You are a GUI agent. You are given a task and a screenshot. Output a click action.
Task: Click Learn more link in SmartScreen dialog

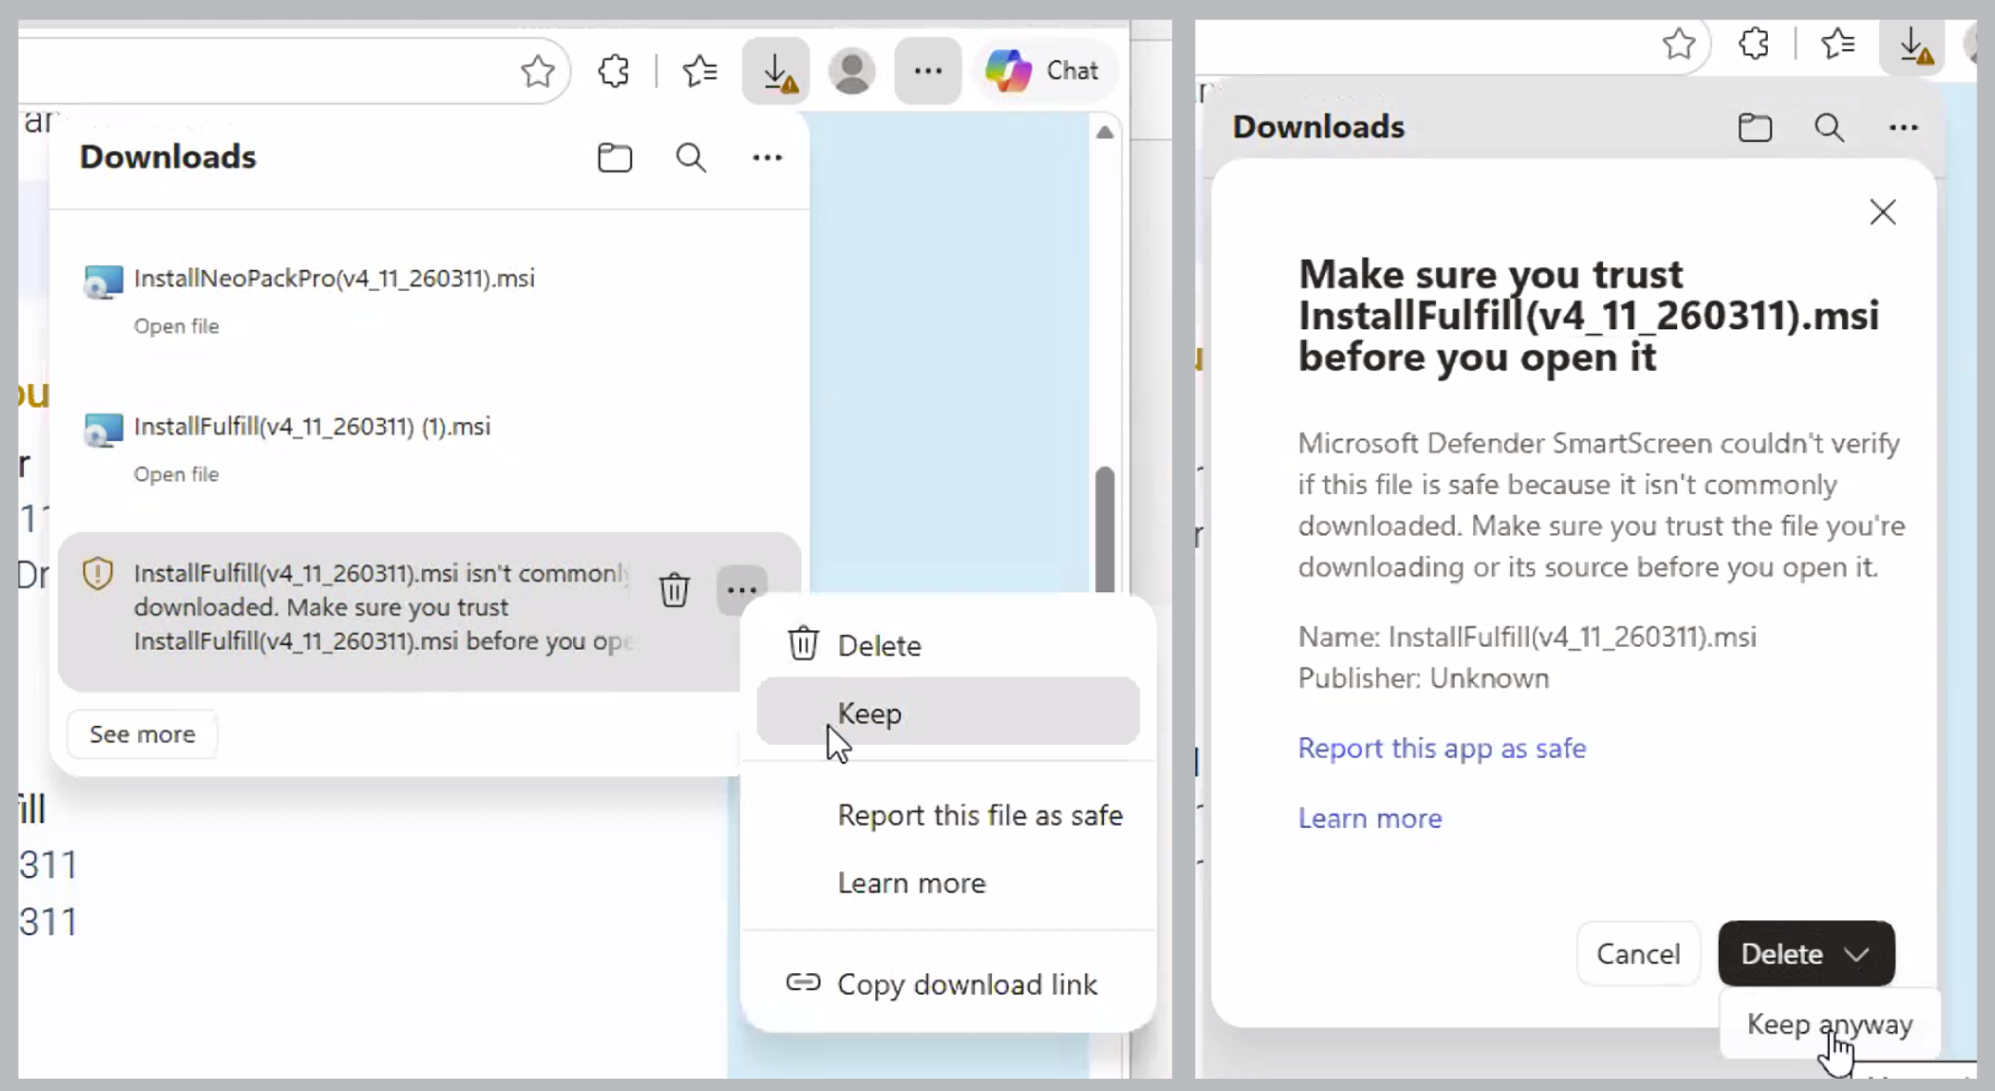(x=1370, y=818)
